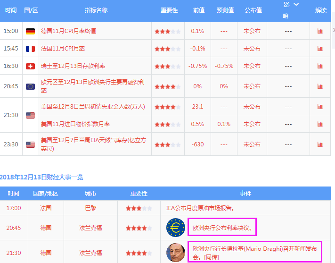
Task: Select previous value -630 cell
Action: coord(197,144)
